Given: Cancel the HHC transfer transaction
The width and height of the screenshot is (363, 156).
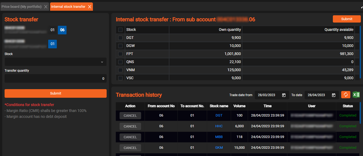Looking at the screenshot, I should [130, 126].
